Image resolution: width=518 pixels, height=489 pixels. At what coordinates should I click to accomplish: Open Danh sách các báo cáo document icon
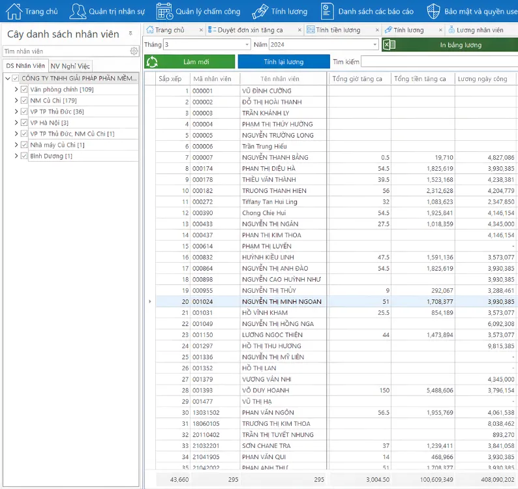pos(327,11)
